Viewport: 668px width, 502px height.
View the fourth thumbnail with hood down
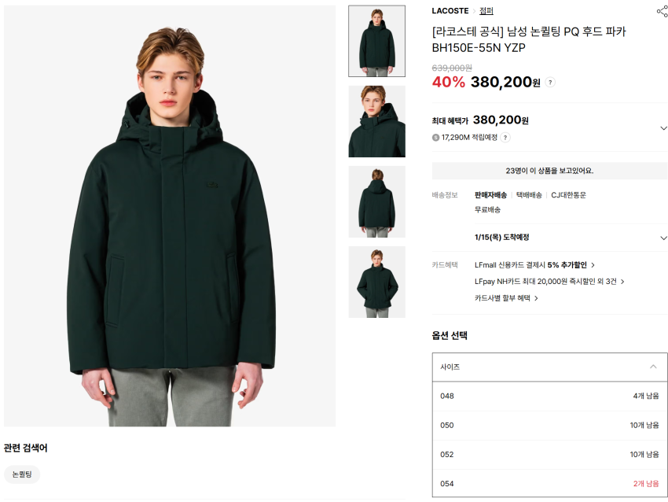377,282
